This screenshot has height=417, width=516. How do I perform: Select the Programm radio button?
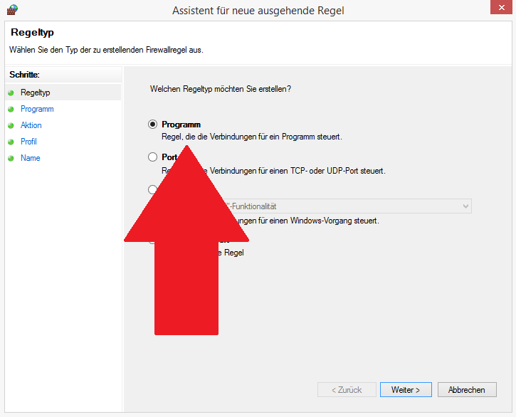pyautogui.click(x=152, y=125)
